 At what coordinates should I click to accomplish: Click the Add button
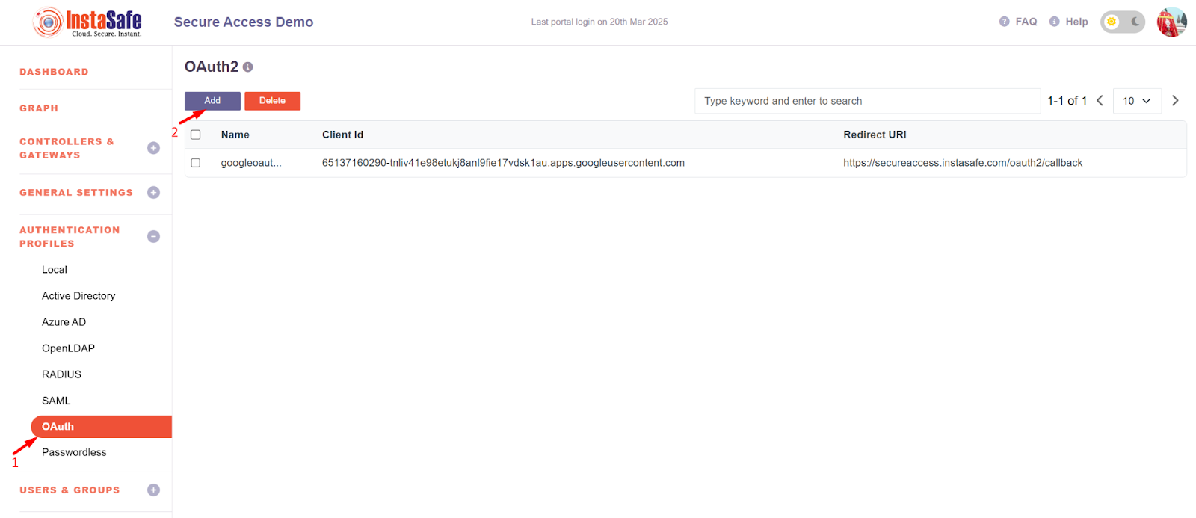tap(212, 101)
